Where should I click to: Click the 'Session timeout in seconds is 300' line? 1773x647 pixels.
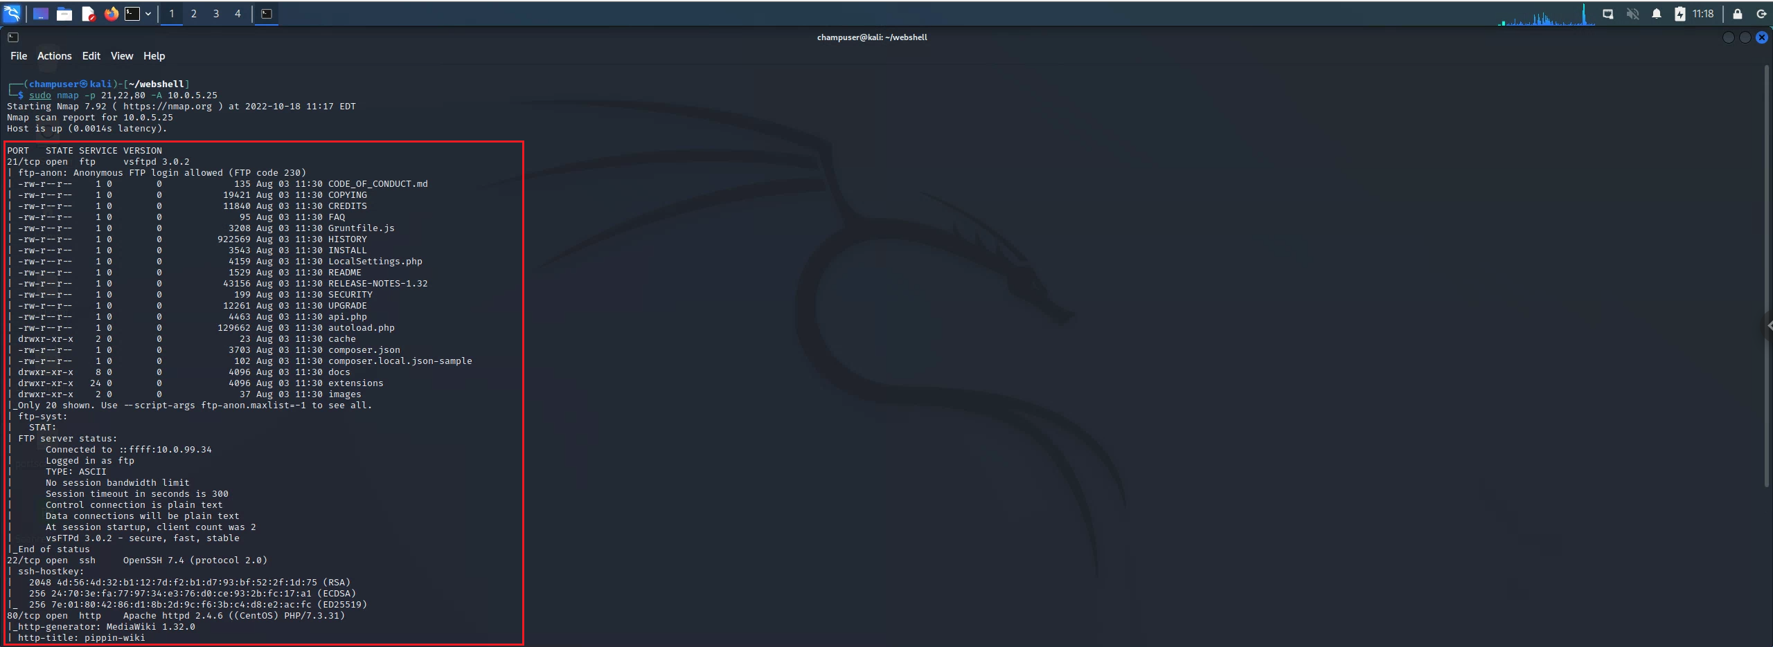[x=137, y=494]
